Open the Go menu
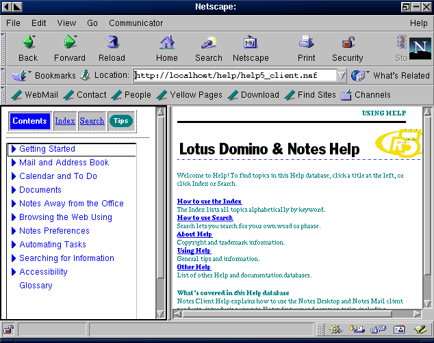The image size is (434, 343). (92, 23)
